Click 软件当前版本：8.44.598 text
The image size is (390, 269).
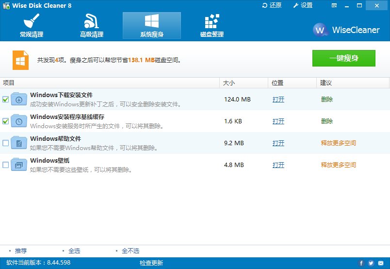38,263
